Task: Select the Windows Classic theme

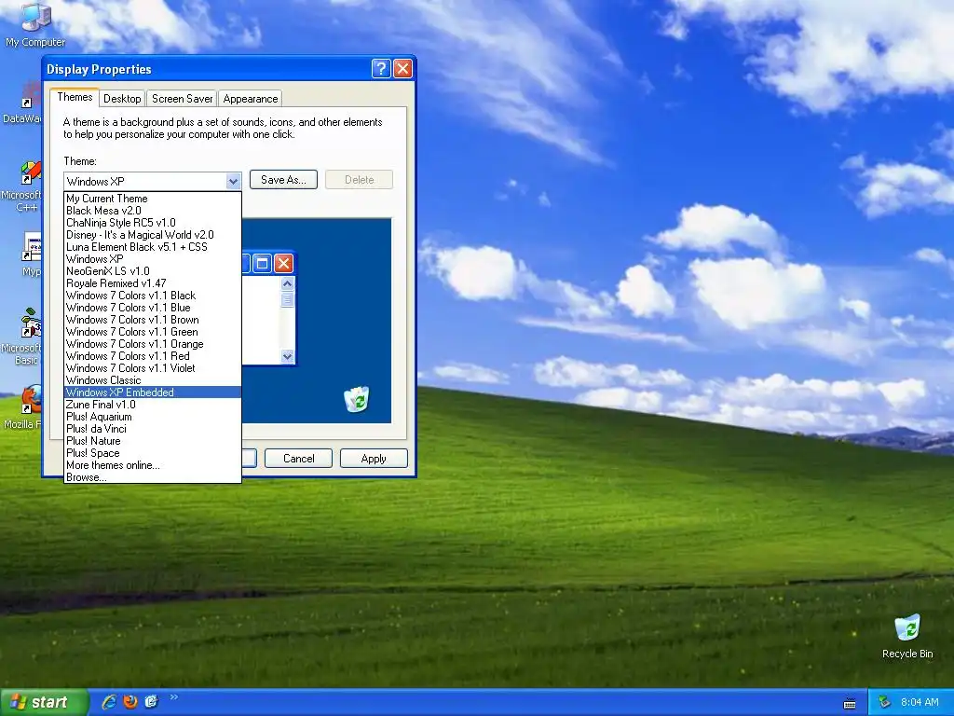Action: coord(153,380)
